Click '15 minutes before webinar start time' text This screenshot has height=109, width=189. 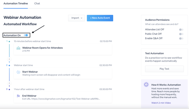point(32,41)
